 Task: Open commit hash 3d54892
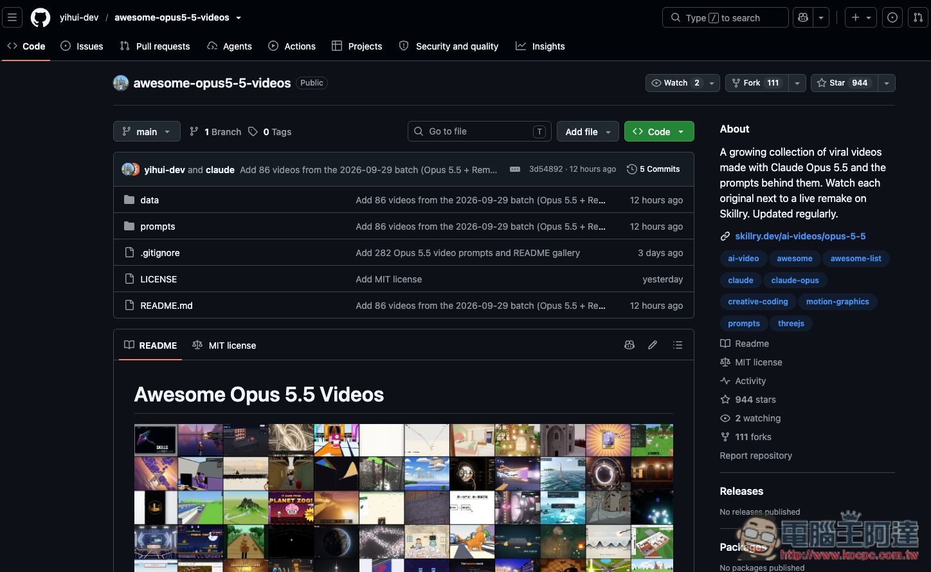coord(546,169)
